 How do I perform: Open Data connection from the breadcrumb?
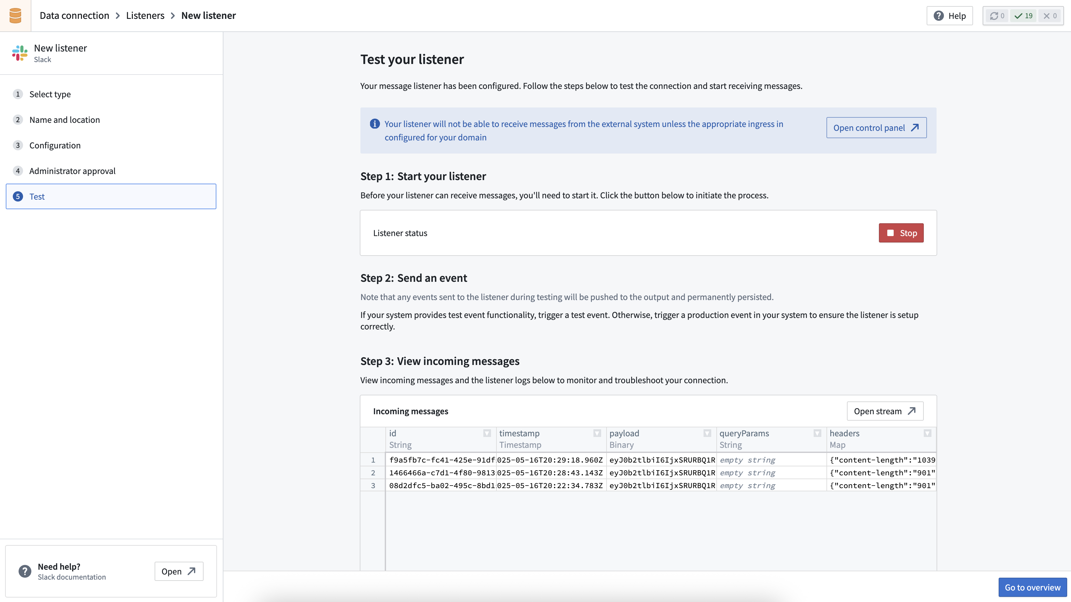(74, 15)
